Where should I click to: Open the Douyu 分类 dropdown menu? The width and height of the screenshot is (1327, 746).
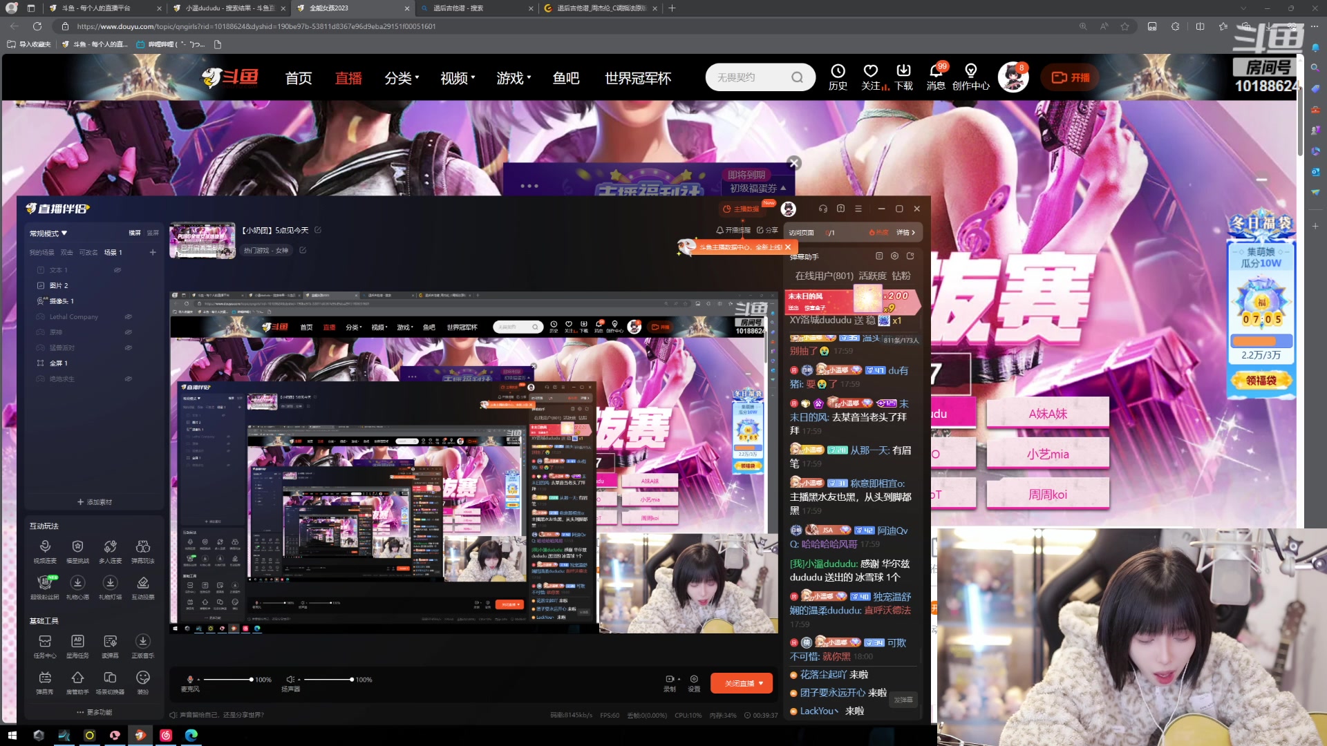(402, 78)
